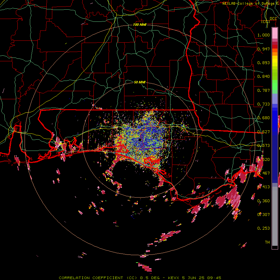Viewport: 280px width, 280px height.
Task: Pick the lavender segment of the color bar
Action: pyautogui.click(x=275, y=99)
